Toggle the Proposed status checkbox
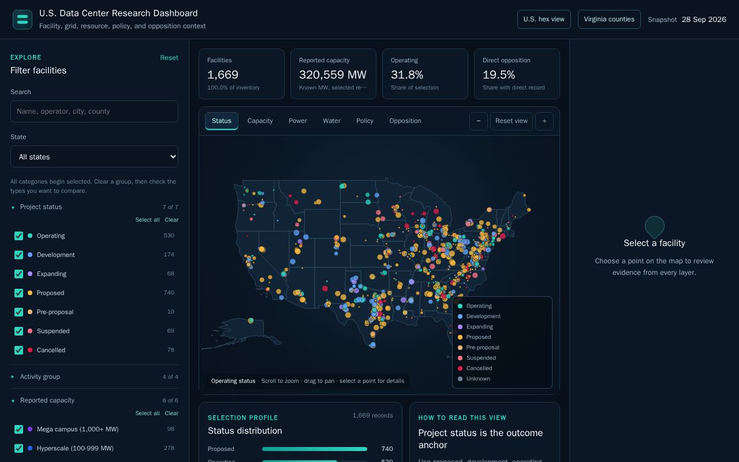Screen dimensions: 739x462 18,293
